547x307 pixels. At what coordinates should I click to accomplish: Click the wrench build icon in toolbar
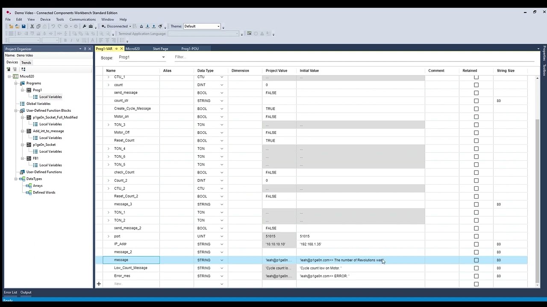84,26
